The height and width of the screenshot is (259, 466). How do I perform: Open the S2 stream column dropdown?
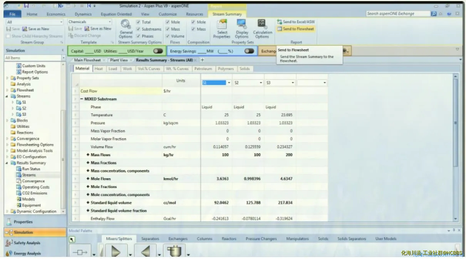point(261,83)
